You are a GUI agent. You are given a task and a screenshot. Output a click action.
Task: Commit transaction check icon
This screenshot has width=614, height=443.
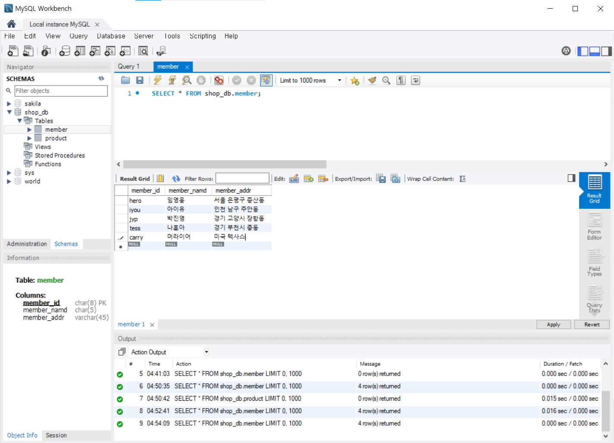[237, 80]
